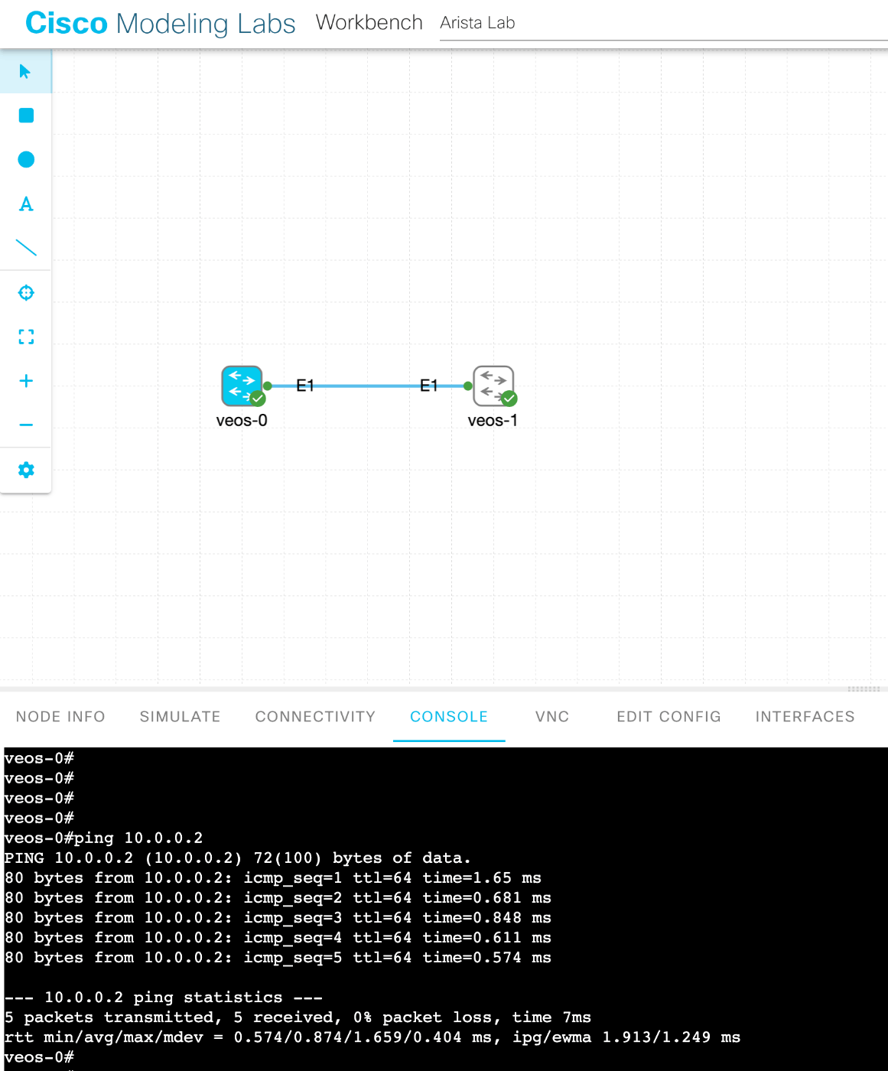888x1071 pixels.
Task: Click the ping 10.0.0.2 command line
Action: 103,838
